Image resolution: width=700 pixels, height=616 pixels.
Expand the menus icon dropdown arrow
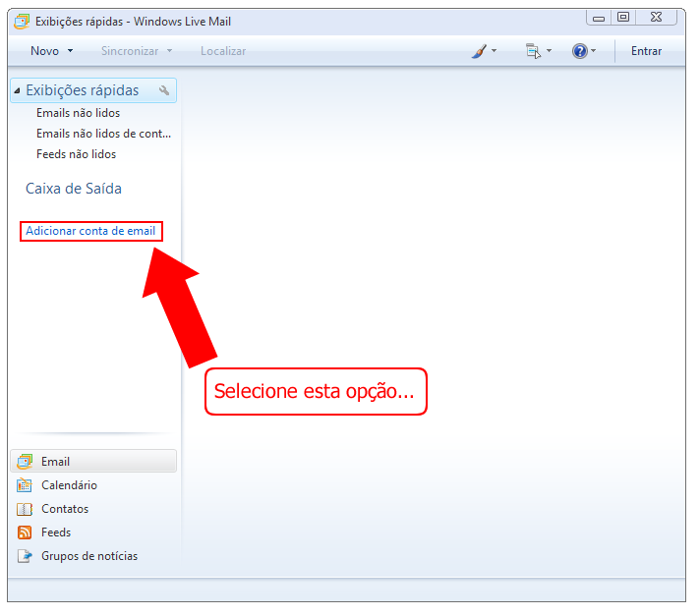550,51
